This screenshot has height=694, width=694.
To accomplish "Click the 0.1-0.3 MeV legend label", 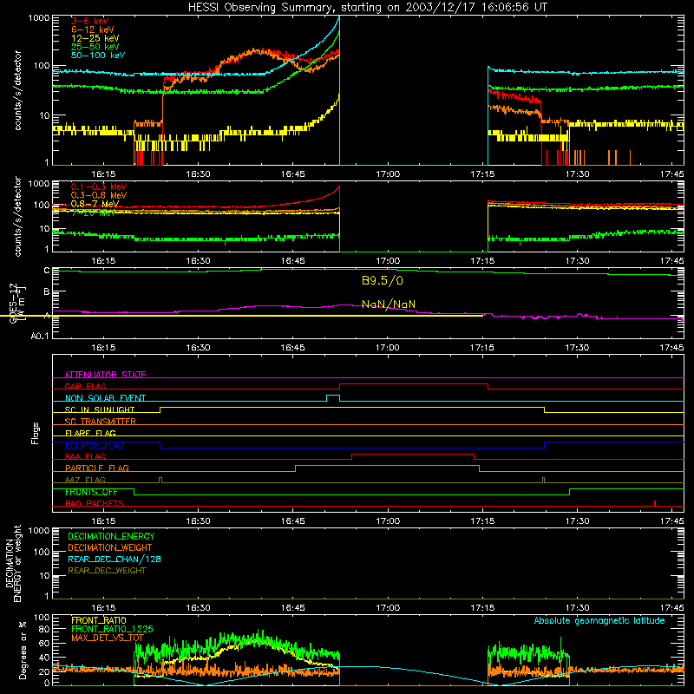I will pos(99,187).
